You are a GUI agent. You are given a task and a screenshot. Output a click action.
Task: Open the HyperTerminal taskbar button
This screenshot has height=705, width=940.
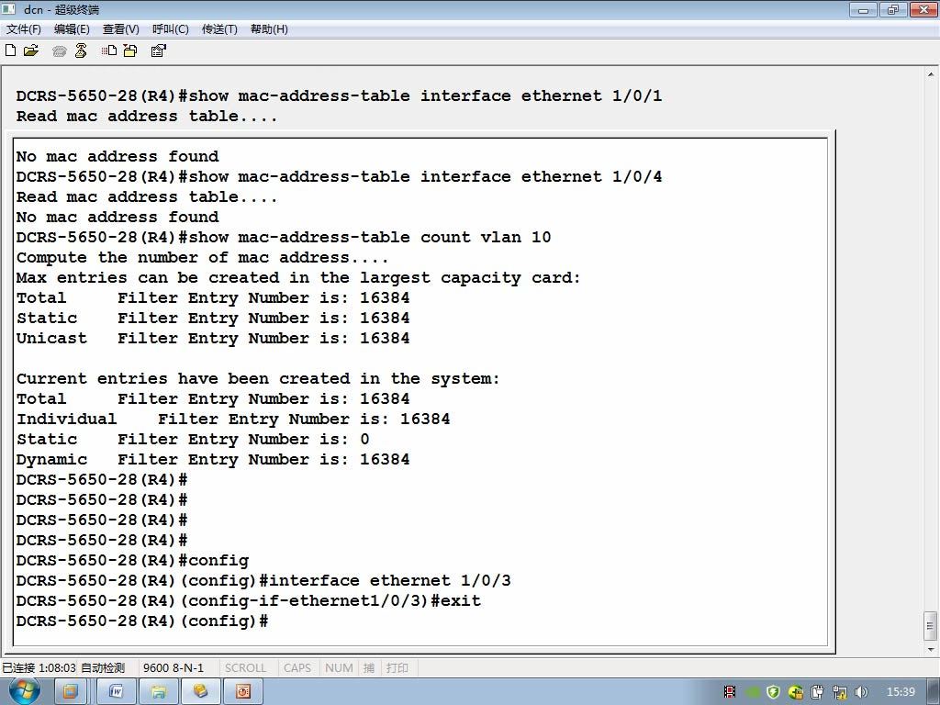pyautogui.click(x=200, y=692)
